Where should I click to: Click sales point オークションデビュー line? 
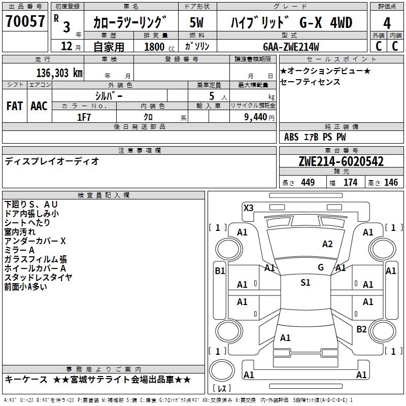click(x=325, y=71)
